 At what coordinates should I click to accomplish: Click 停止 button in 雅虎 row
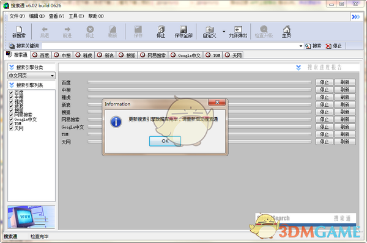pos(324,97)
